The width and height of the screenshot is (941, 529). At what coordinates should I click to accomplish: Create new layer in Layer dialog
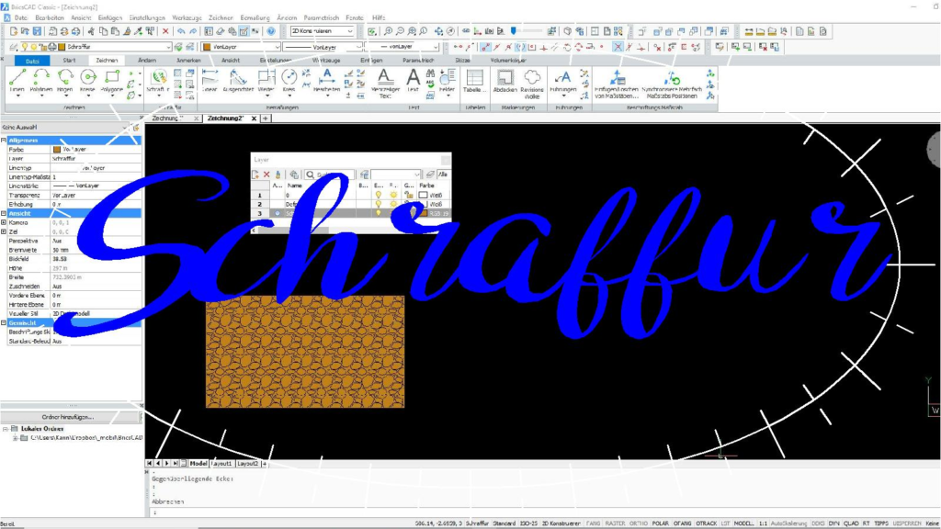click(x=255, y=174)
